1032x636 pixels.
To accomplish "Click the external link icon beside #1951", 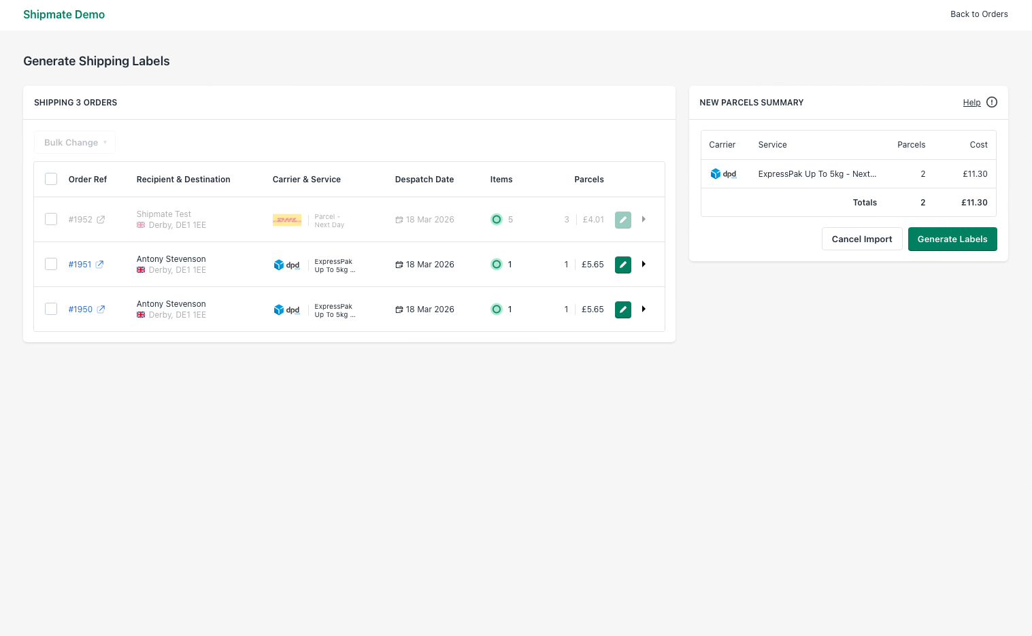I will click(x=100, y=264).
